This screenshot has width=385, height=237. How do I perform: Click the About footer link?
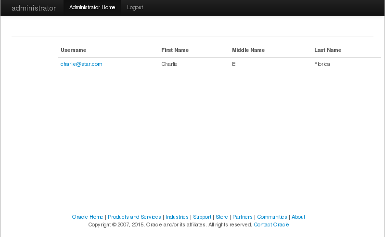coord(298,217)
